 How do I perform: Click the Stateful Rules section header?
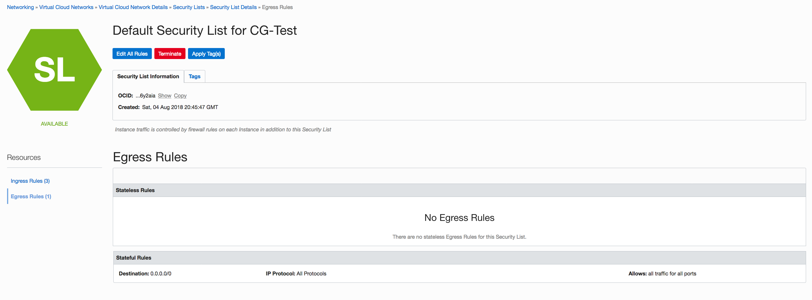134,258
